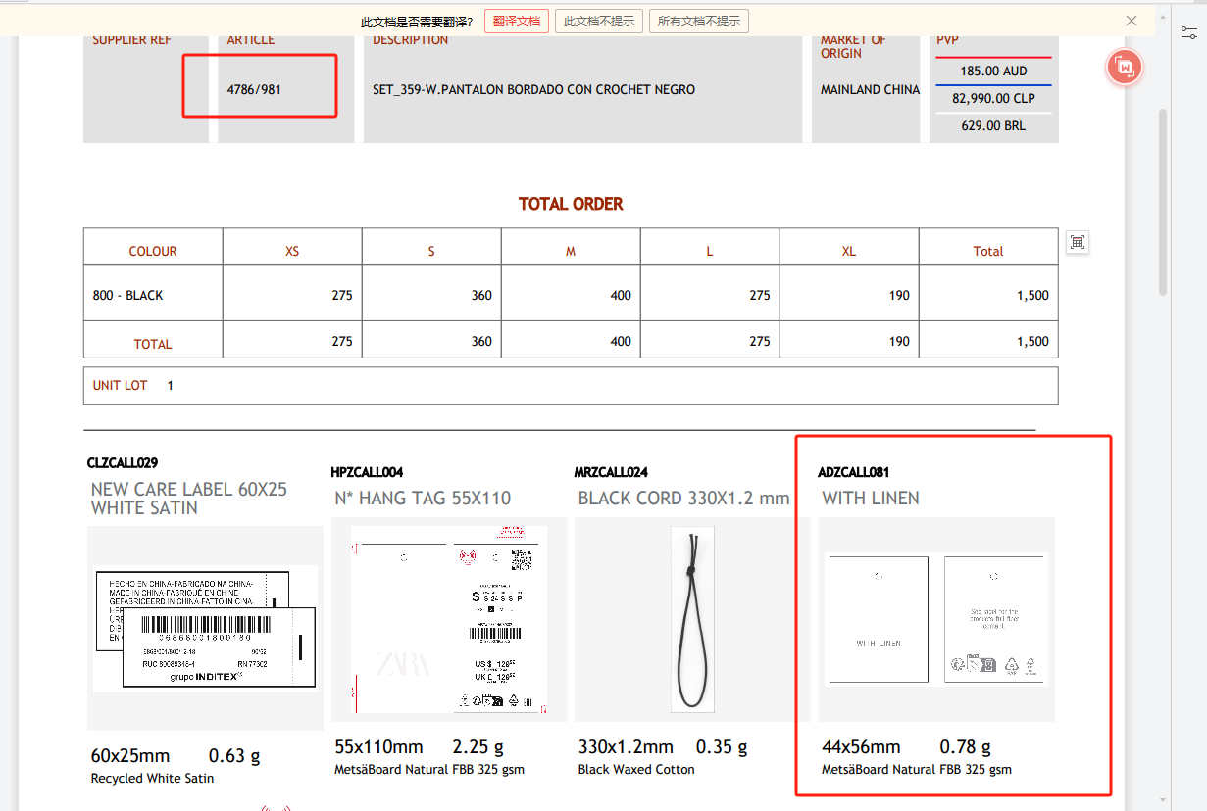Image resolution: width=1207 pixels, height=811 pixels.
Task: Click the 185.00 AUD price value
Action: (993, 72)
